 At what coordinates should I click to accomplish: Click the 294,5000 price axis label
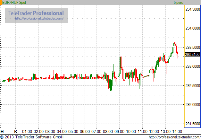[193, 9]
